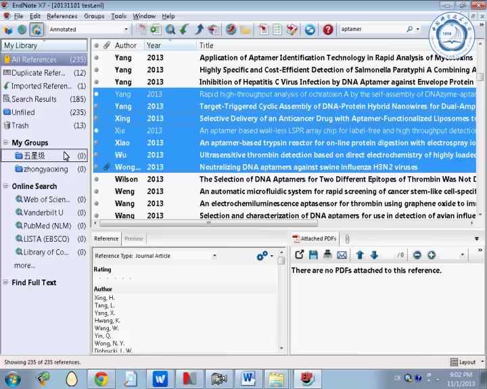Collapse the Find Full Text section
Viewport: 487px width, 389px height.
click(x=5, y=282)
